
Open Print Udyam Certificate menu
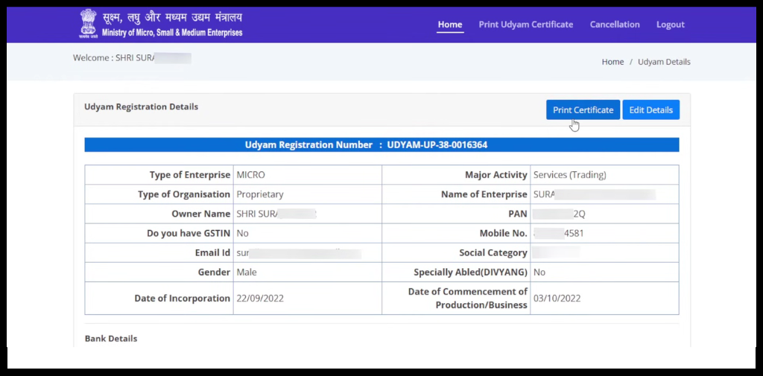coord(525,25)
